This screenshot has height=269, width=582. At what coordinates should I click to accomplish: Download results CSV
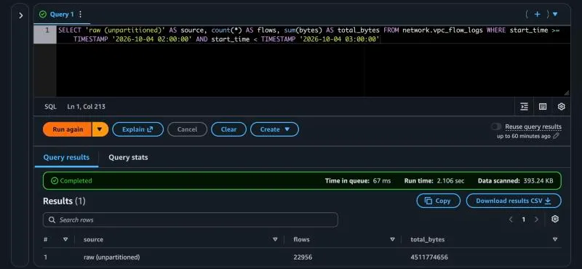pyautogui.click(x=514, y=201)
